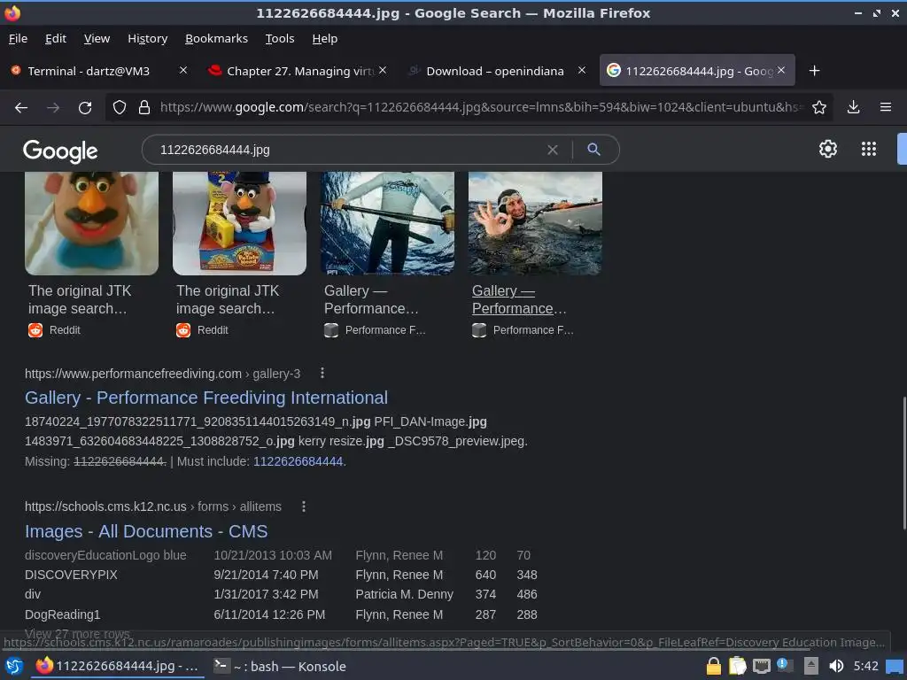The height and width of the screenshot is (680, 907).
Task: Activate Firefox 1122626684444.jpg taskbar entry
Action: [118, 666]
